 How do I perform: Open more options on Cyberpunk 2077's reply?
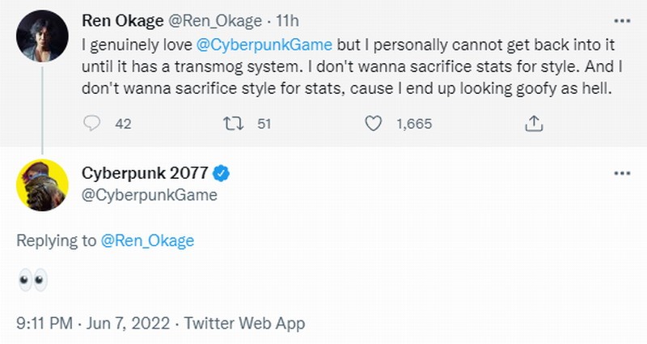point(621,173)
